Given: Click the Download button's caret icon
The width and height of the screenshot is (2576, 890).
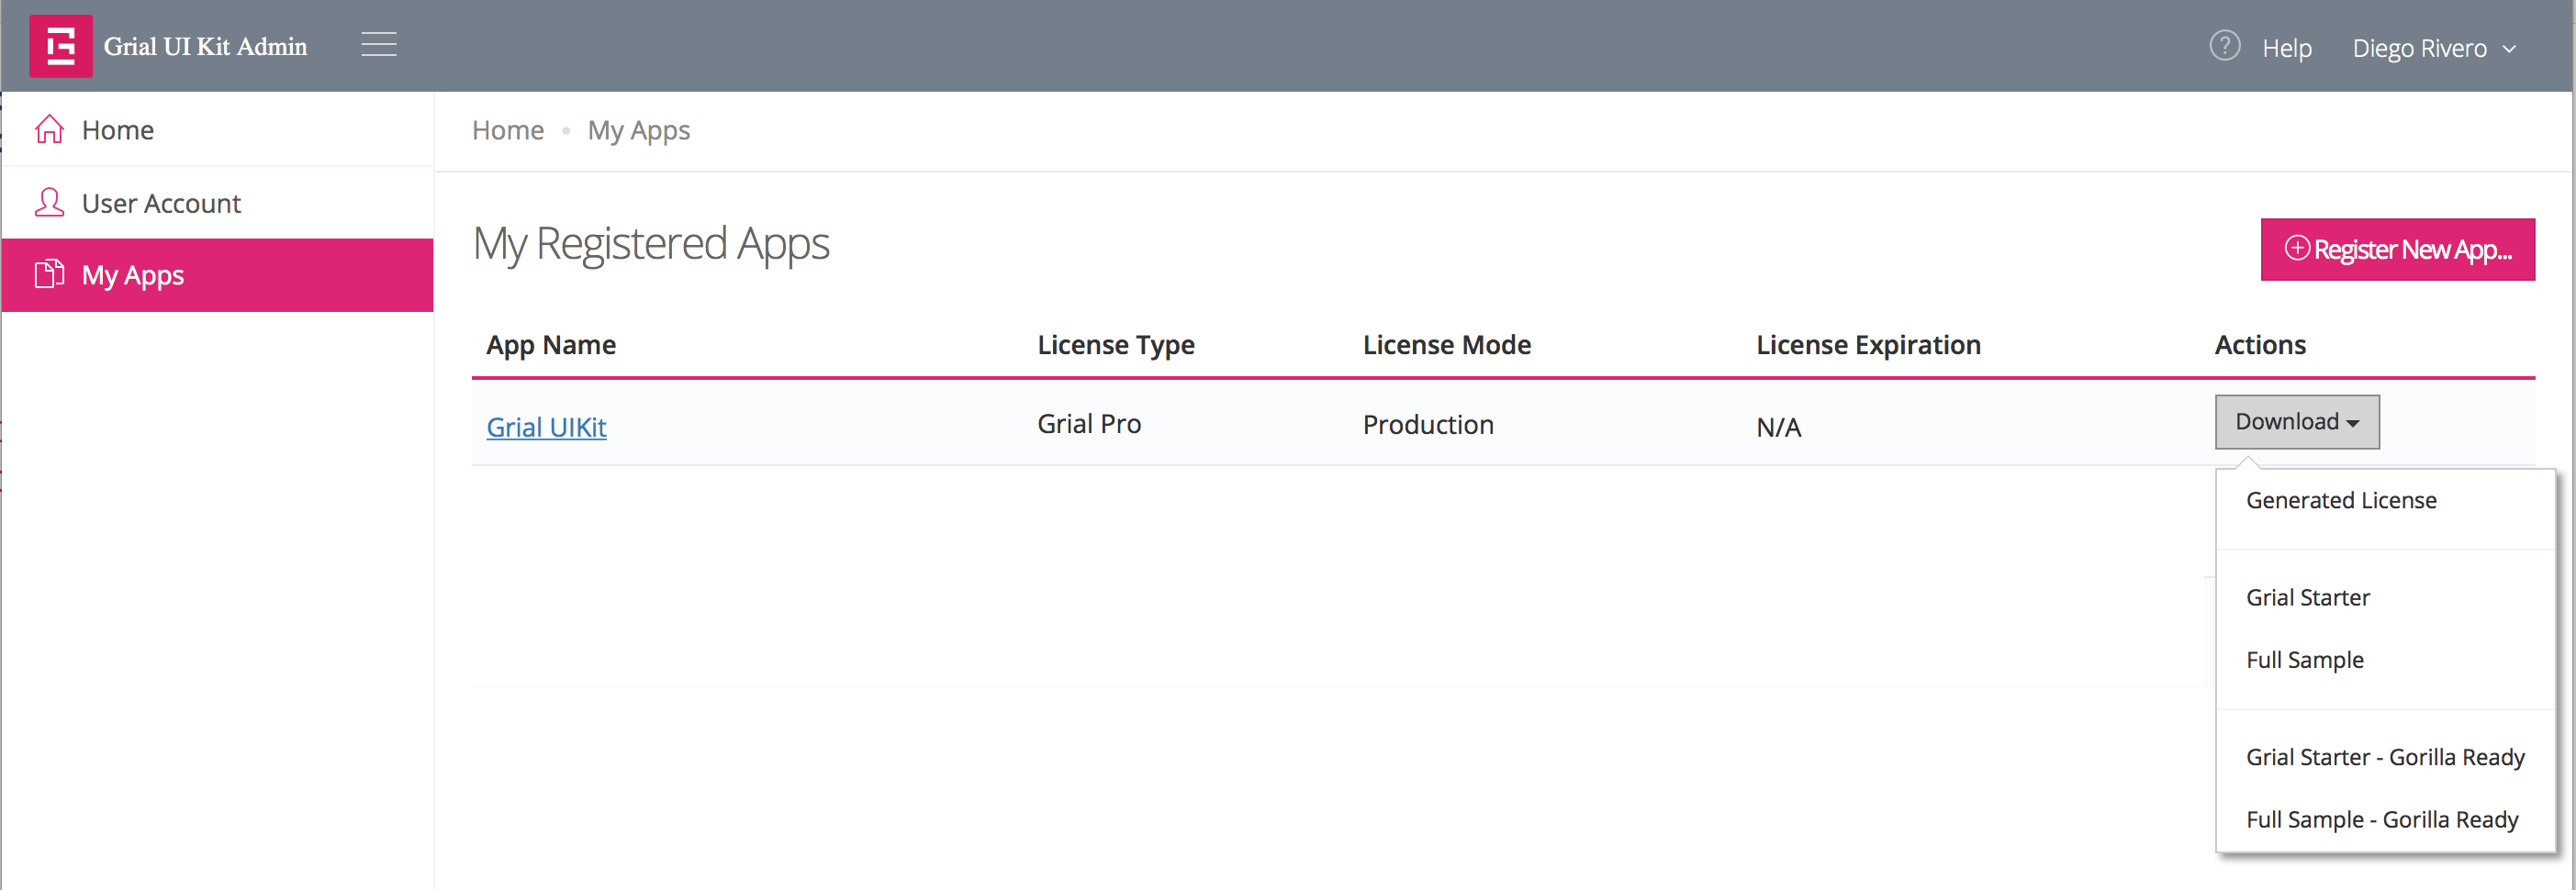Looking at the screenshot, I should (x=2352, y=423).
